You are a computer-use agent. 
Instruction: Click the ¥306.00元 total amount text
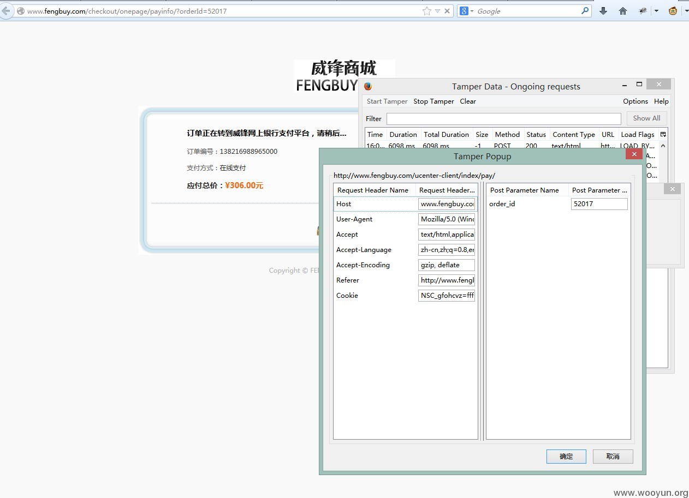pos(244,185)
